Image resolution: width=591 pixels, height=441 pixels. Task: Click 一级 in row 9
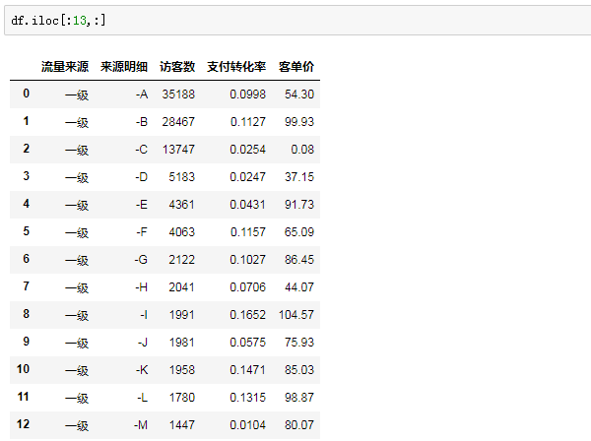[77, 343]
